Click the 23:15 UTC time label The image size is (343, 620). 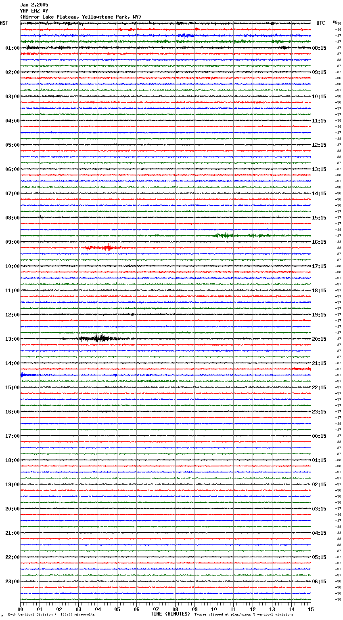click(319, 412)
